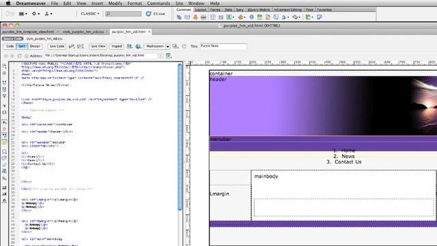Click the Title text field
Screen dimensions: 437x246
click(x=223, y=46)
